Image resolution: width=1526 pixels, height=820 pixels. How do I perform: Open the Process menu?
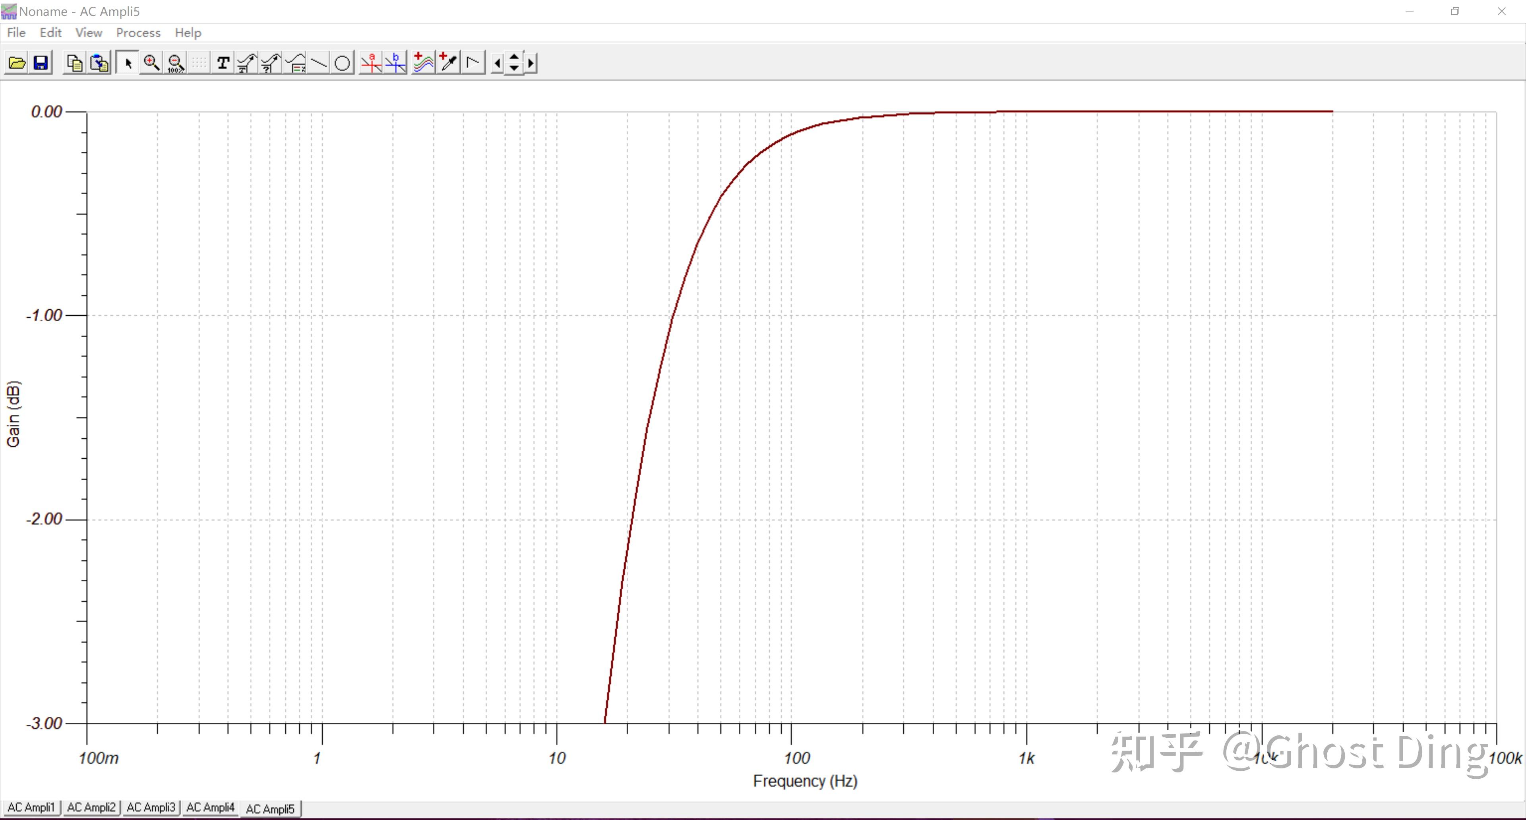click(138, 33)
